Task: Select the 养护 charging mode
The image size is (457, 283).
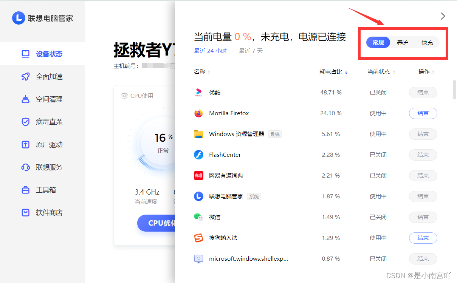Action: point(403,43)
